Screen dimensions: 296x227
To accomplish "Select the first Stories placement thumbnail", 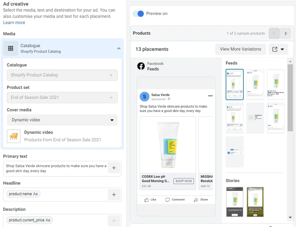I will 235,202.
